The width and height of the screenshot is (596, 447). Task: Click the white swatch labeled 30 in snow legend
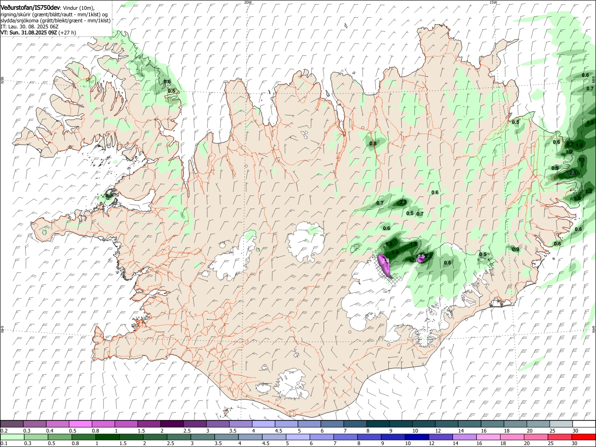tap(584, 424)
